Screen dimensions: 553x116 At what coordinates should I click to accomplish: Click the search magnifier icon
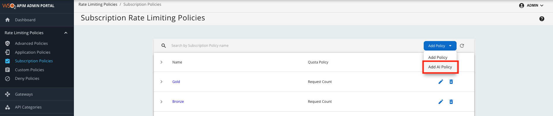click(x=164, y=46)
